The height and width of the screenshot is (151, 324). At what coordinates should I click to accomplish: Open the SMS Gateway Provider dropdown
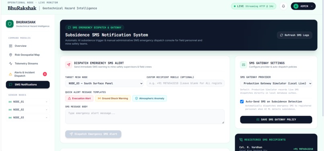coord(276,83)
